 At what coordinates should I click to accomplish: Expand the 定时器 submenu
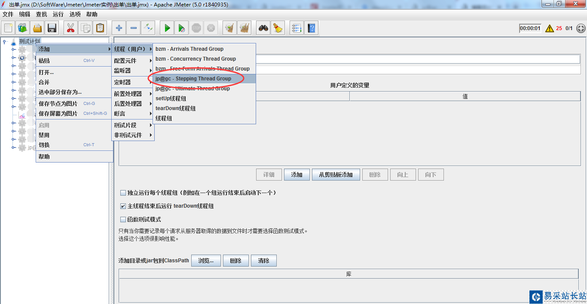tap(133, 82)
